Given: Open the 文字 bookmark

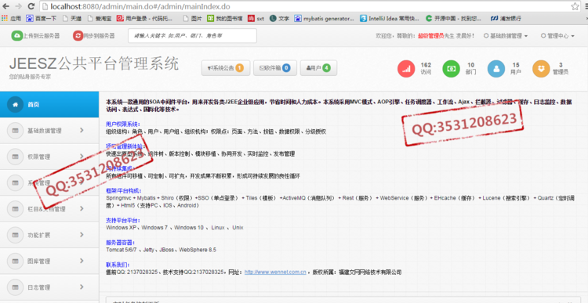Looking at the screenshot, I should (x=279, y=18).
